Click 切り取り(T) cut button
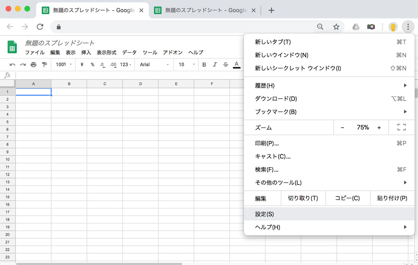The width and height of the screenshot is (418, 265). 303,198
